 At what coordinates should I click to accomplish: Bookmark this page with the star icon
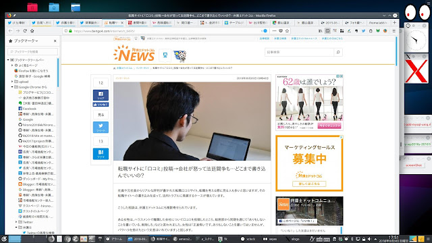click(x=287, y=31)
